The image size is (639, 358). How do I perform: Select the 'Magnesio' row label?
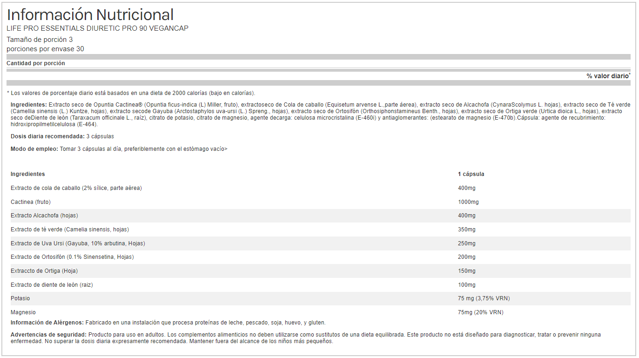coord(23,312)
